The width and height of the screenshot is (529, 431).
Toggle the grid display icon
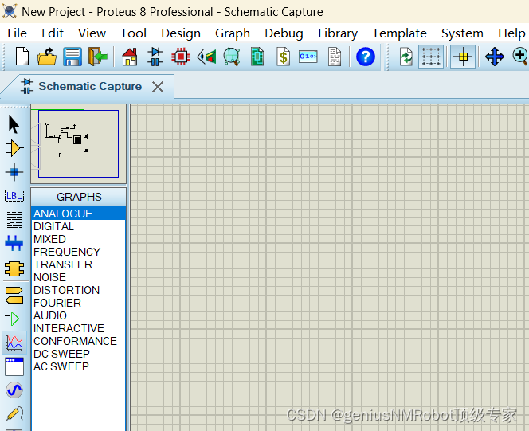431,57
